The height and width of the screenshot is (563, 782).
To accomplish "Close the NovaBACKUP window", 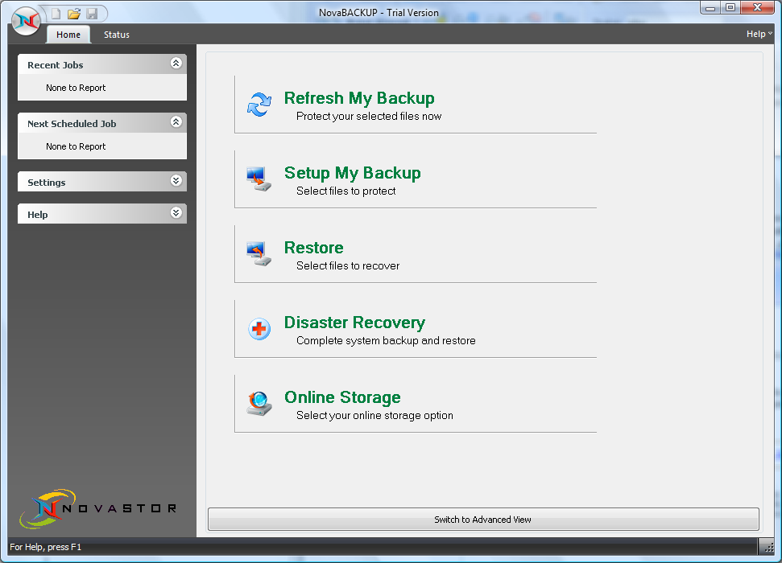I will (758, 7).
